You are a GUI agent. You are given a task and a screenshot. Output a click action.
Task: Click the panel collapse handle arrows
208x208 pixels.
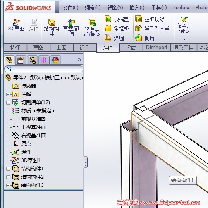[86, 162]
